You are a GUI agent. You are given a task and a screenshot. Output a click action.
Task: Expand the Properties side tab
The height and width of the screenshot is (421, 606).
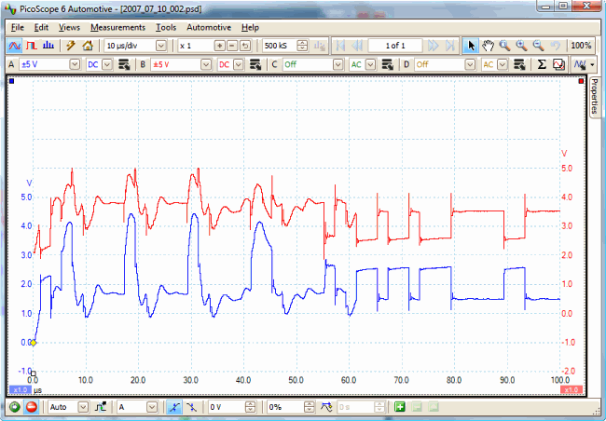[x=595, y=96]
